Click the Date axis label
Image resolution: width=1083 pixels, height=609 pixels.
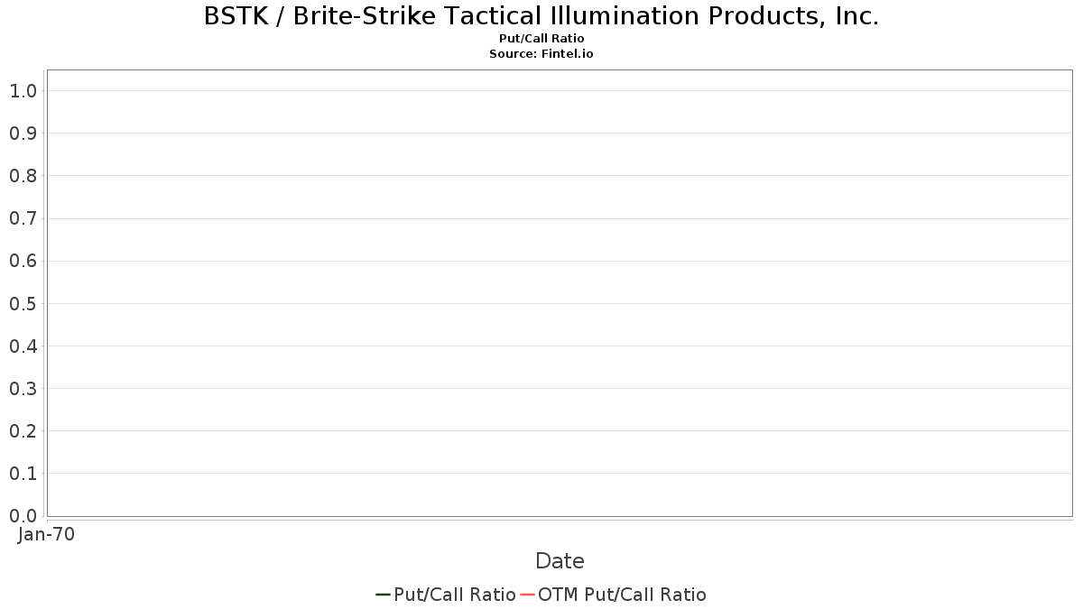tap(560, 561)
